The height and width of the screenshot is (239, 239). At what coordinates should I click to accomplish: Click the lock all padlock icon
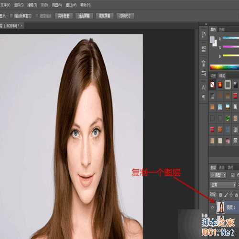coord(237,195)
